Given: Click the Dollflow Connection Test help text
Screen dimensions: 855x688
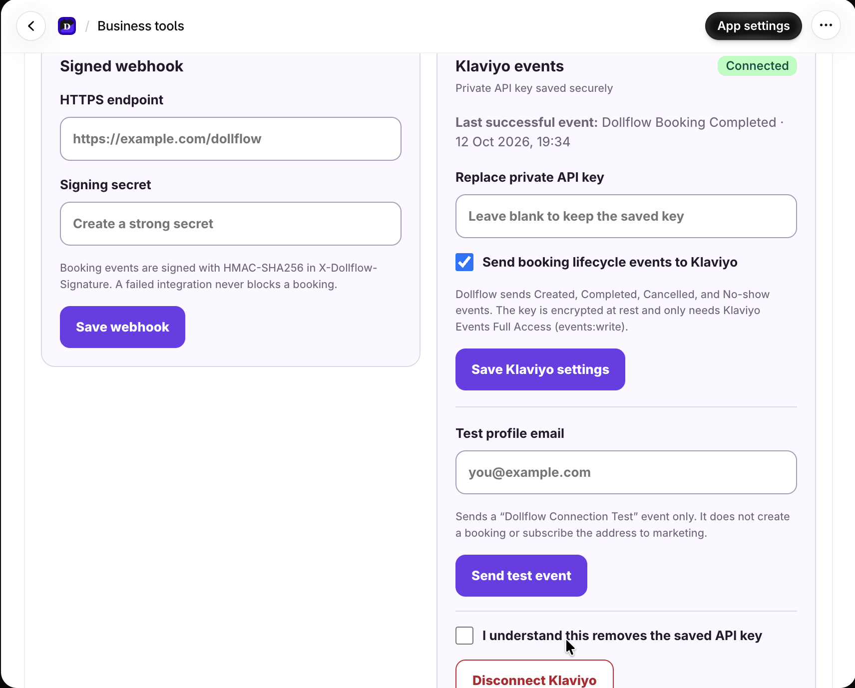Looking at the screenshot, I should click(622, 525).
